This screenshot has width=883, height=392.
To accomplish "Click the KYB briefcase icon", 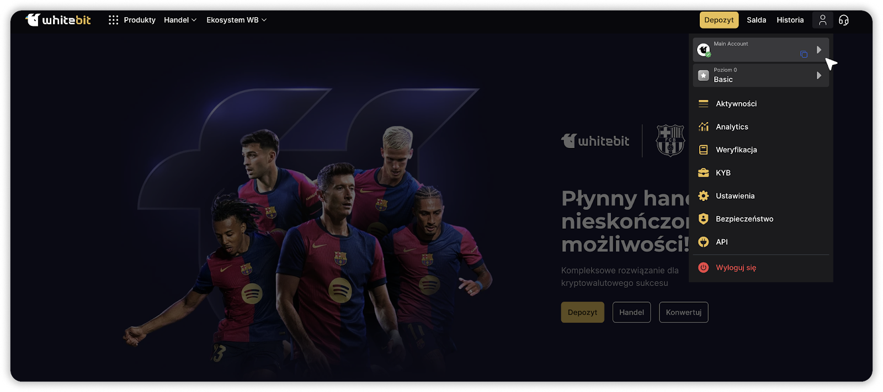I will tap(703, 173).
